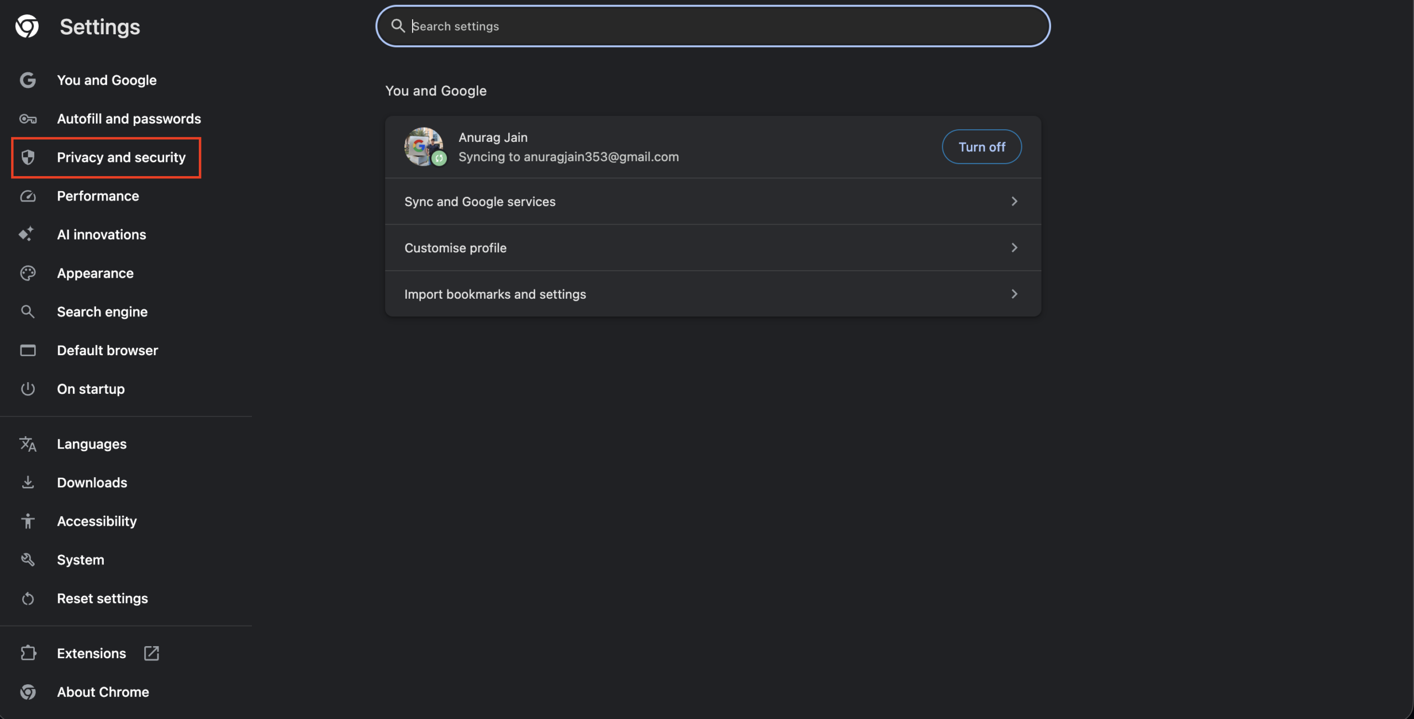The image size is (1414, 719).
Task: Click the sparkle AI innovations icon
Action: pos(27,234)
